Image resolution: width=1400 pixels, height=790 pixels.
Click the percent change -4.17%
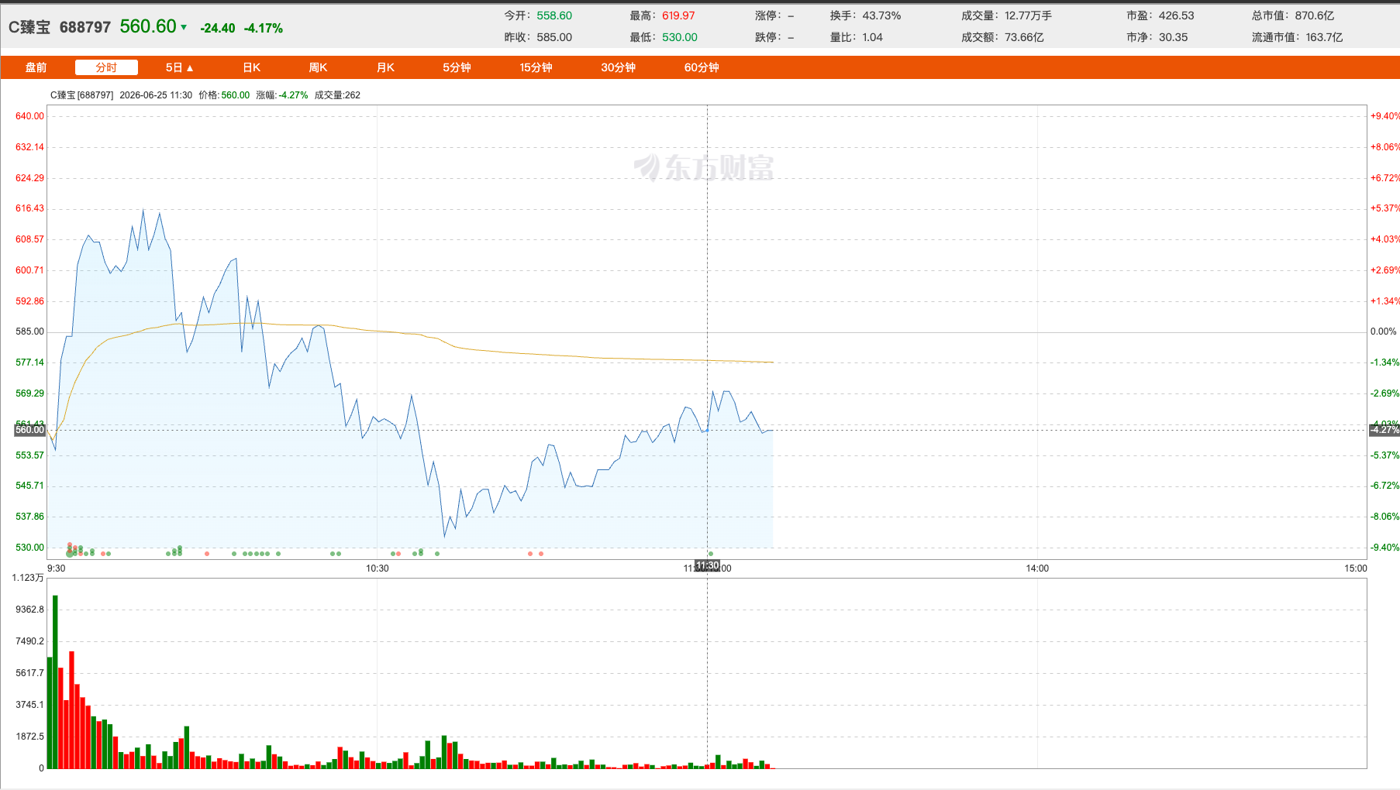264,28
